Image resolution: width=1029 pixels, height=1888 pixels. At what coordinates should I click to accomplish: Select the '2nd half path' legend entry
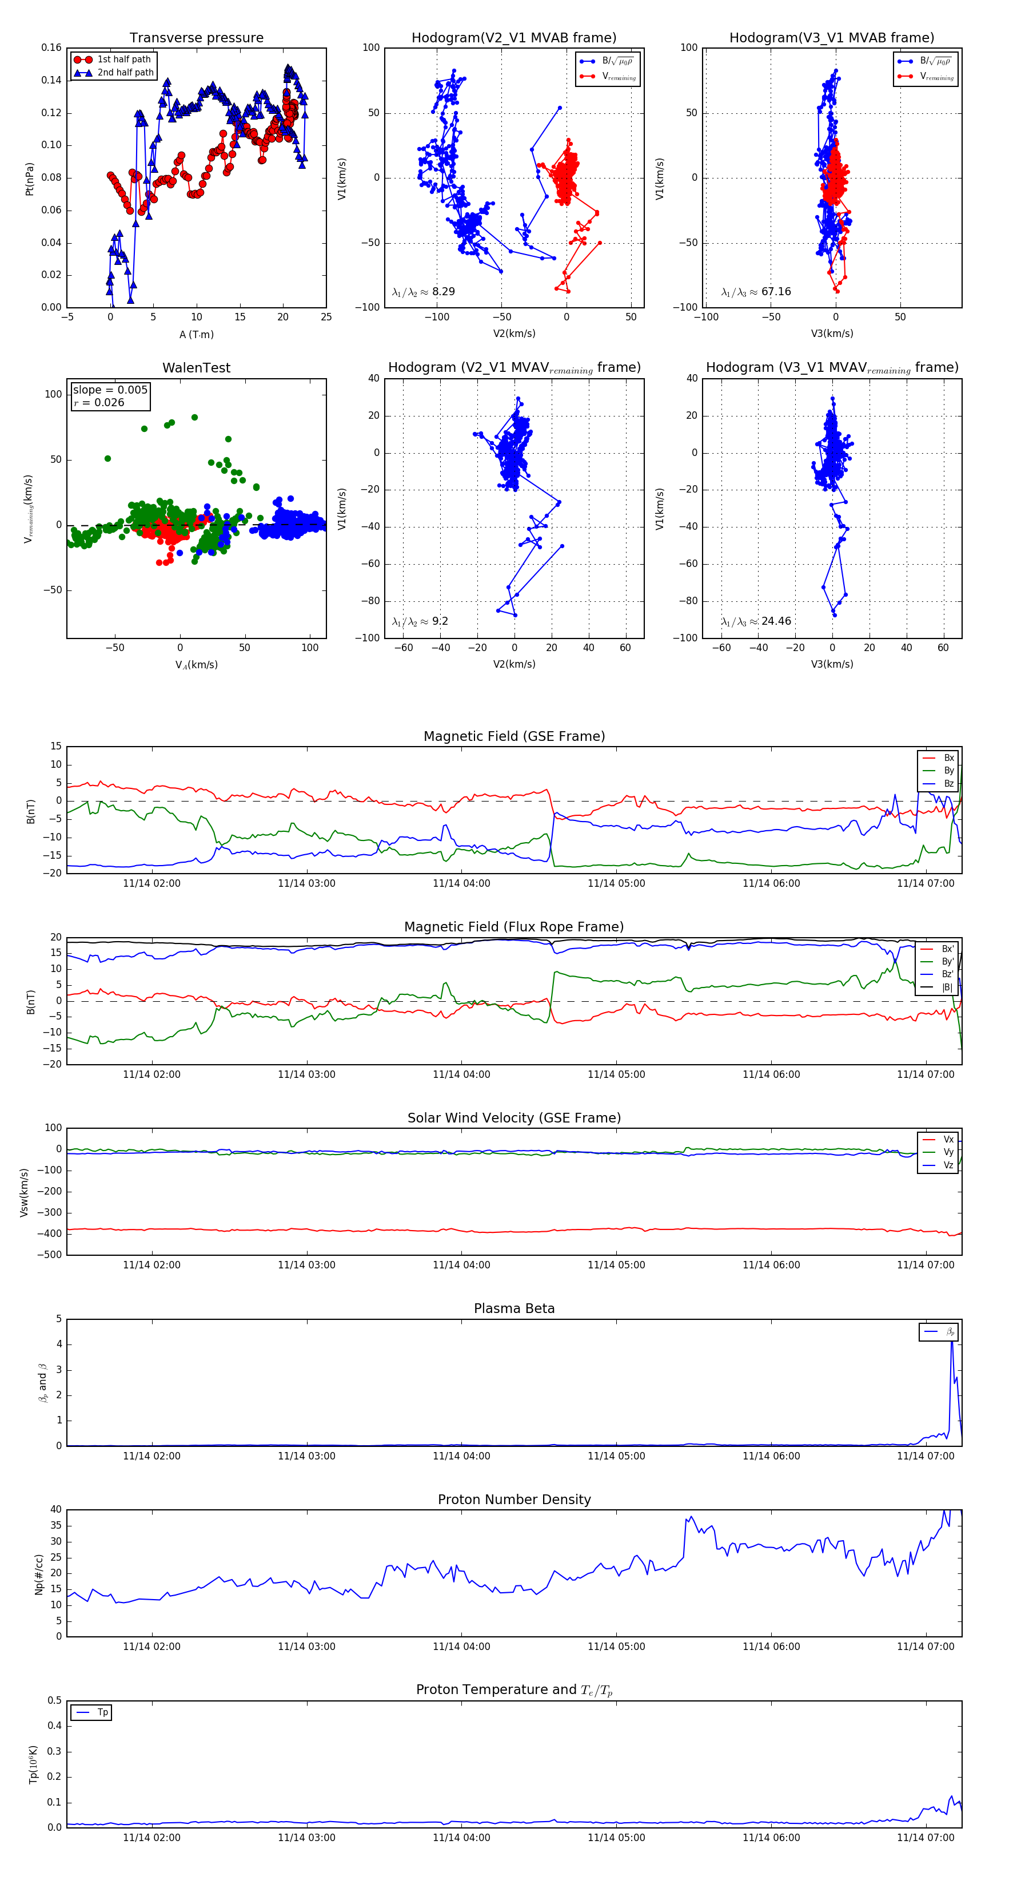point(114,73)
